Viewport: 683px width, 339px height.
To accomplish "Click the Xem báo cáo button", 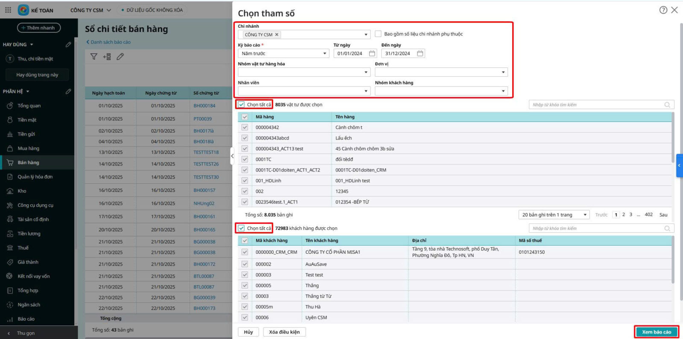I will (x=656, y=332).
